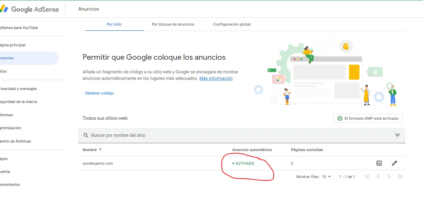
Task: Switch to the Por sitio tab
Action: click(x=114, y=24)
